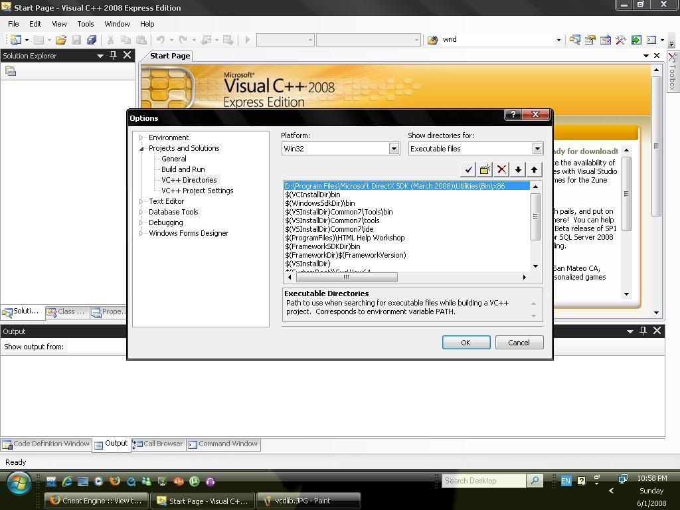The width and height of the screenshot is (680, 510).
Task: Open the Show directories for dropdown
Action: (x=537, y=149)
